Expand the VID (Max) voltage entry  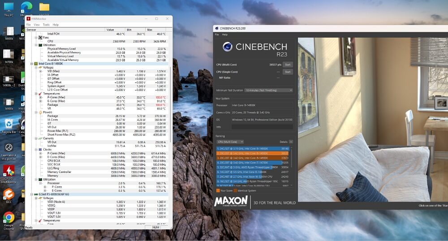(41, 71)
